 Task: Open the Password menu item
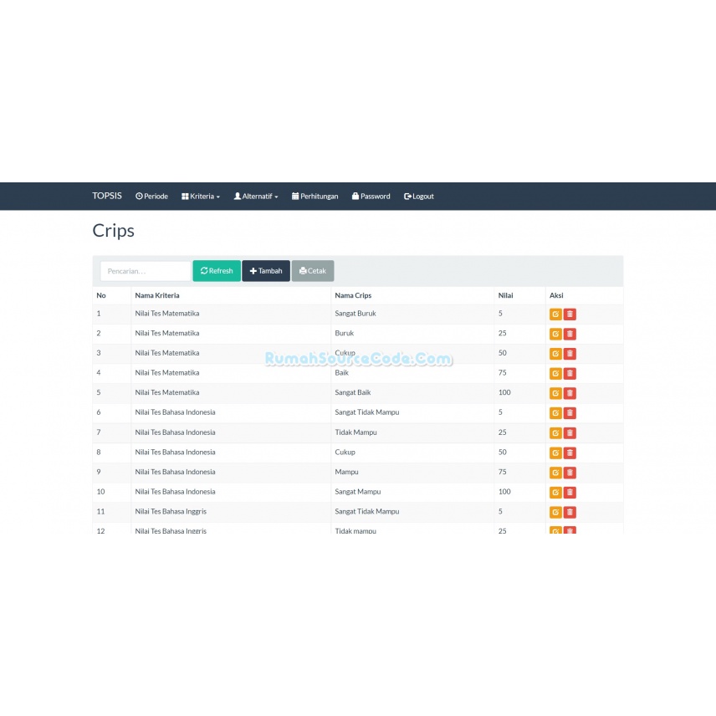pyautogui.click(x=371, y=197)
